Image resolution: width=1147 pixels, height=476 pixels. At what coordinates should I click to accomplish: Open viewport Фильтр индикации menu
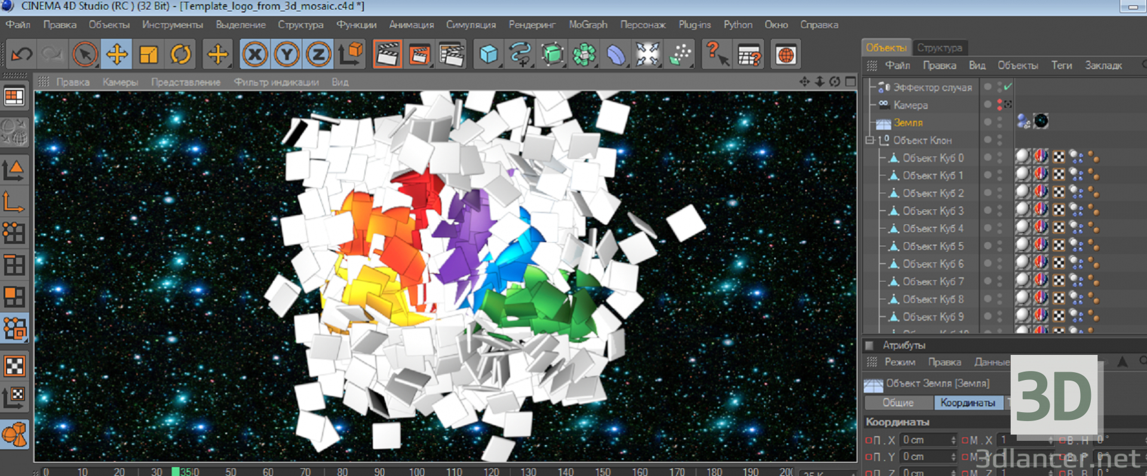click(277, 82)
